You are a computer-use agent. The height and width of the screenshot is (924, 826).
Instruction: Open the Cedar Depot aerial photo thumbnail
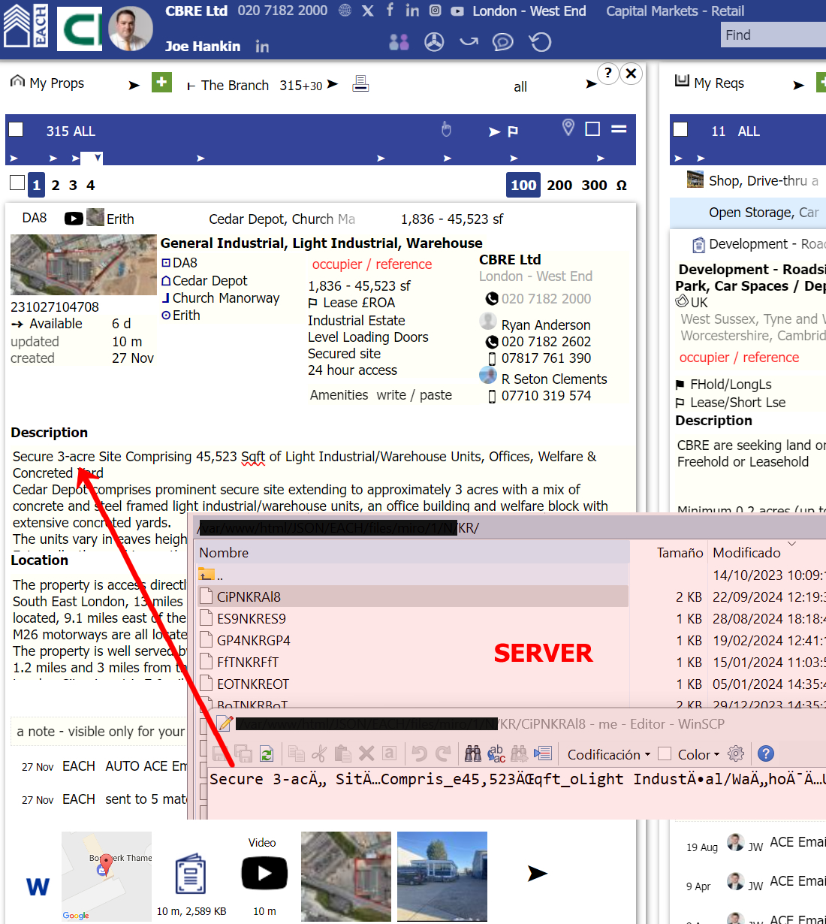pos(83,264)
